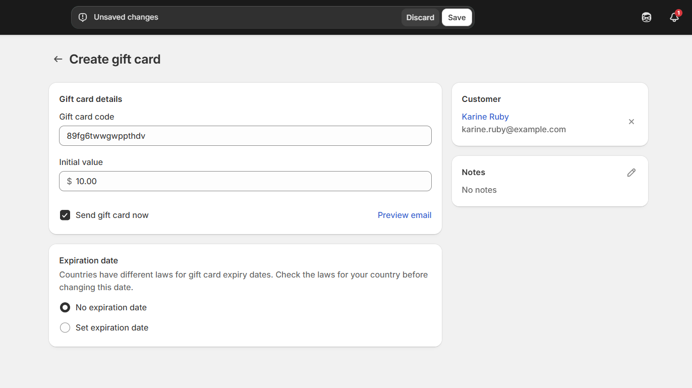
Task: Uncheck the Send gift card now checkbox
Action: click(x=65, y=215)
